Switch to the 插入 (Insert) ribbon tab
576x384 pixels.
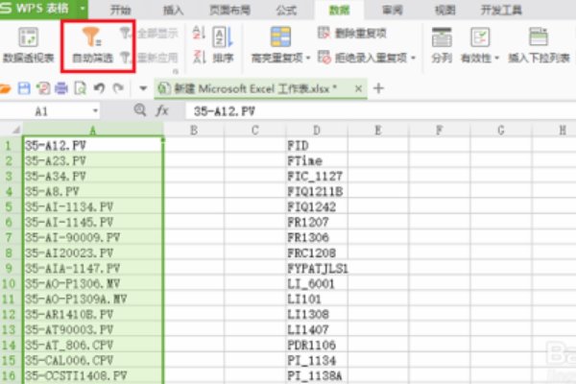click(x=173, y=10)
